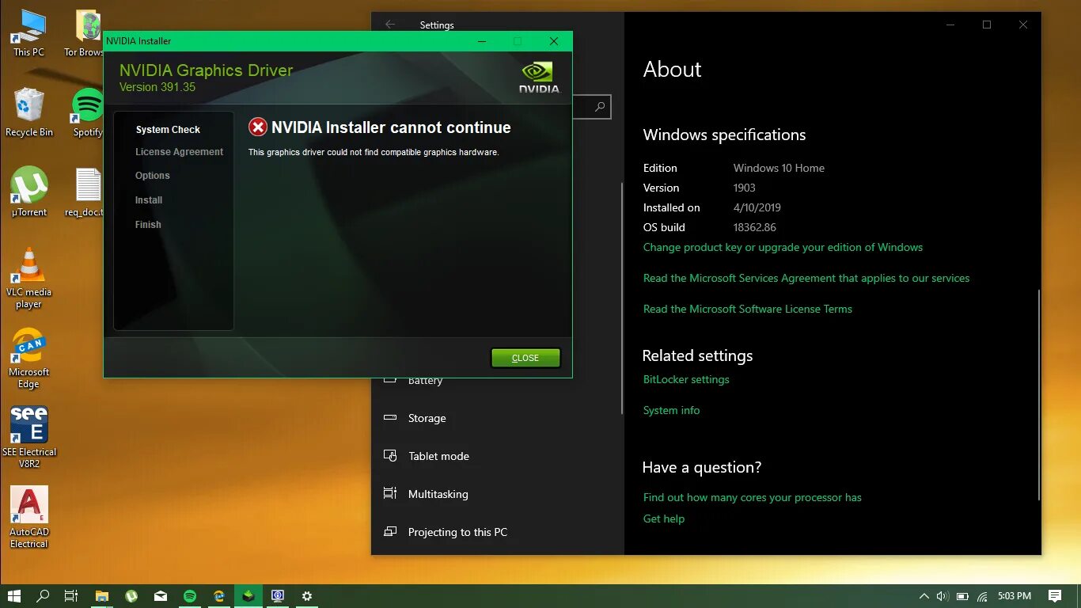
Task: Open System info link
Action: (x=671, y=410)
